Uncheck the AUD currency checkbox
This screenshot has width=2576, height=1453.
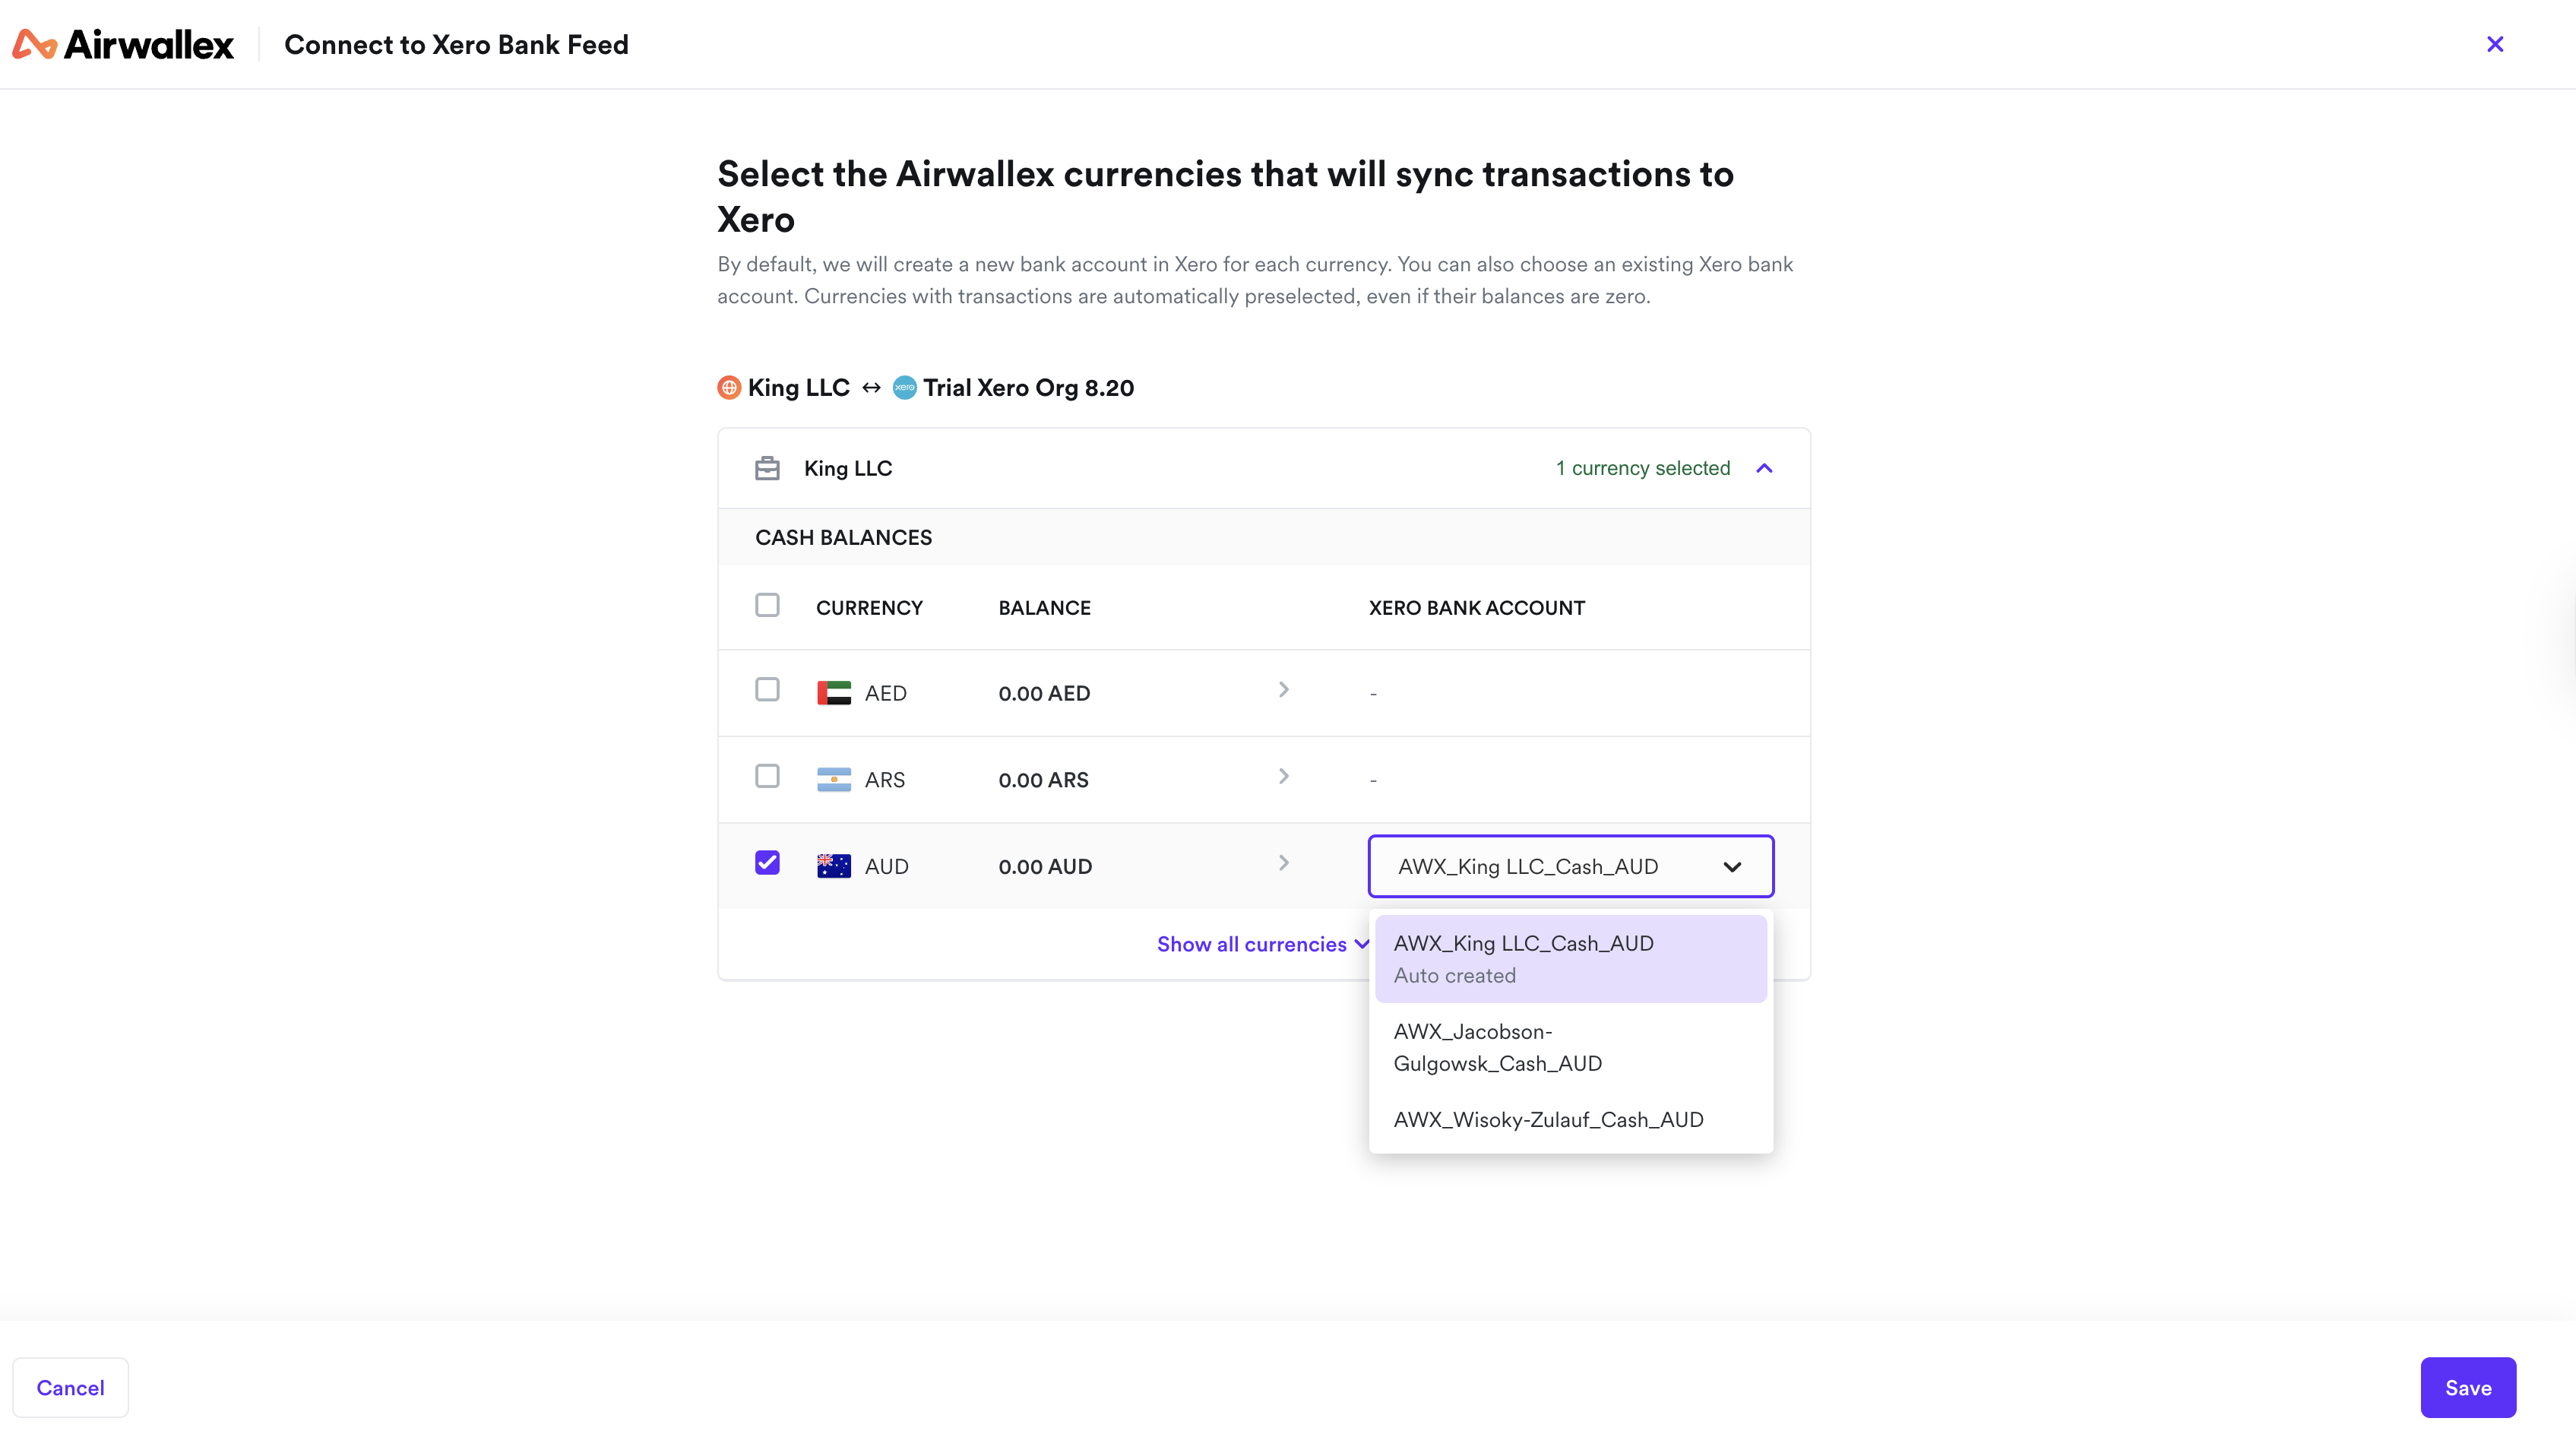[x=767, y=863]
